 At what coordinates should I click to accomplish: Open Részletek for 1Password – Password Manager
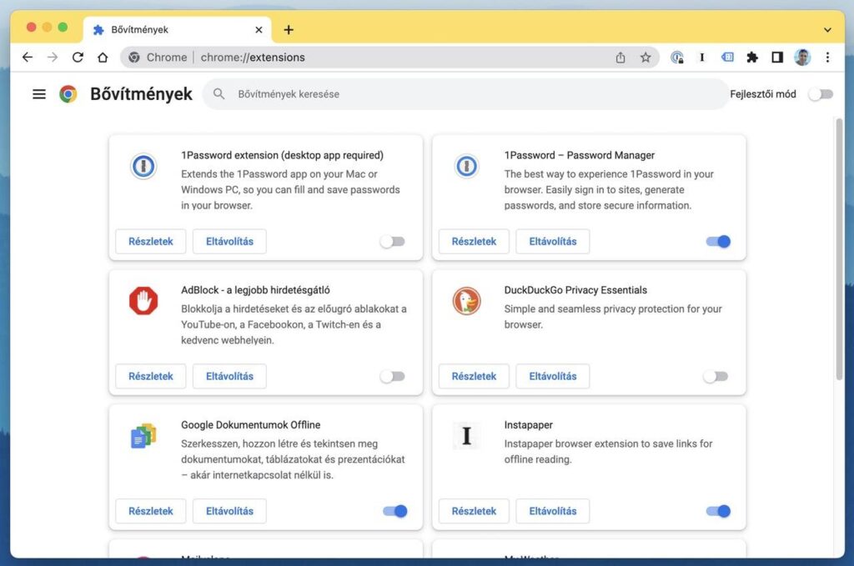point(474,241)
